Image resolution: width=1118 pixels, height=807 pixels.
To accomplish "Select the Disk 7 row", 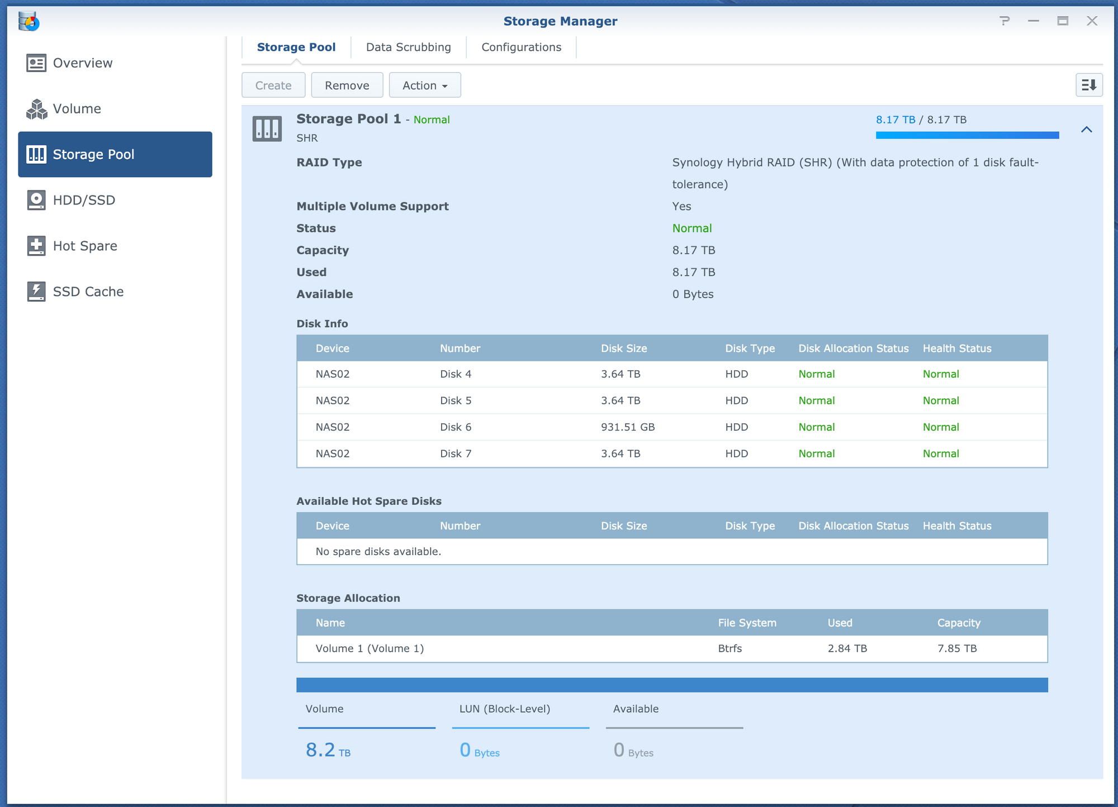I will pos(672,453).
